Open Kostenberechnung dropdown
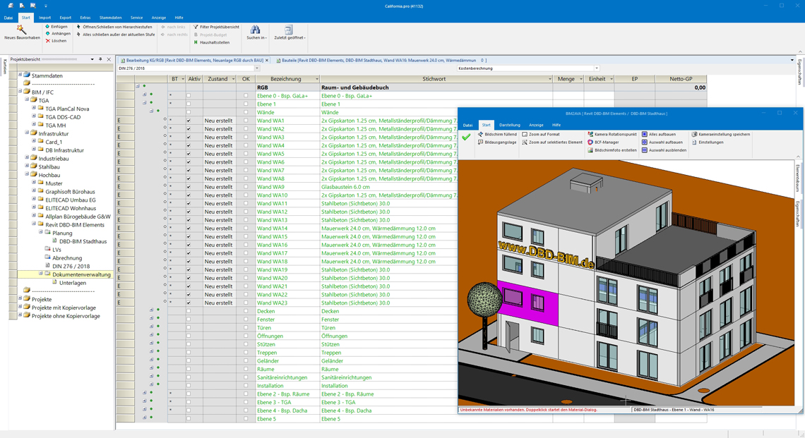 click(x=596, y=68)
